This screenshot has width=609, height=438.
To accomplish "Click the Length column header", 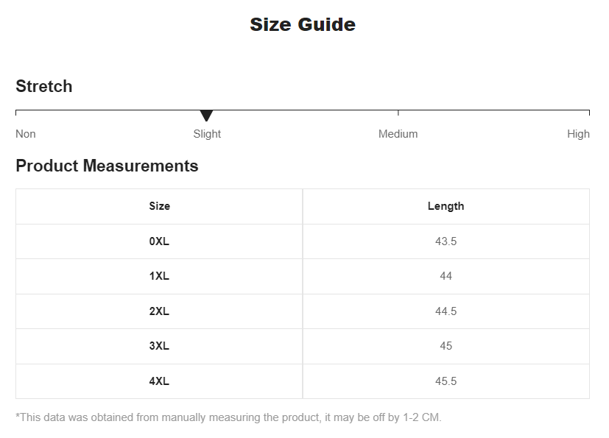I will click(446, 206).
